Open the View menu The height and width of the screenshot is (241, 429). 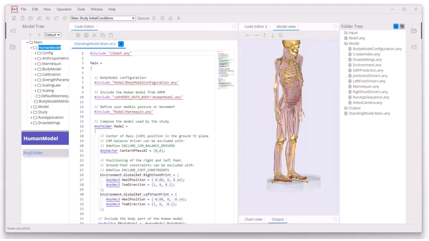pyautogui.click(x=47, y=9)
